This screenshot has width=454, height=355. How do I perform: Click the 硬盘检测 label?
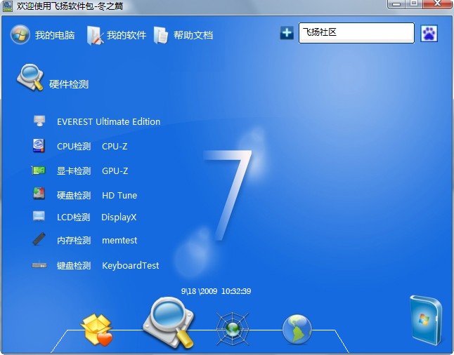[x=74, y=196]
